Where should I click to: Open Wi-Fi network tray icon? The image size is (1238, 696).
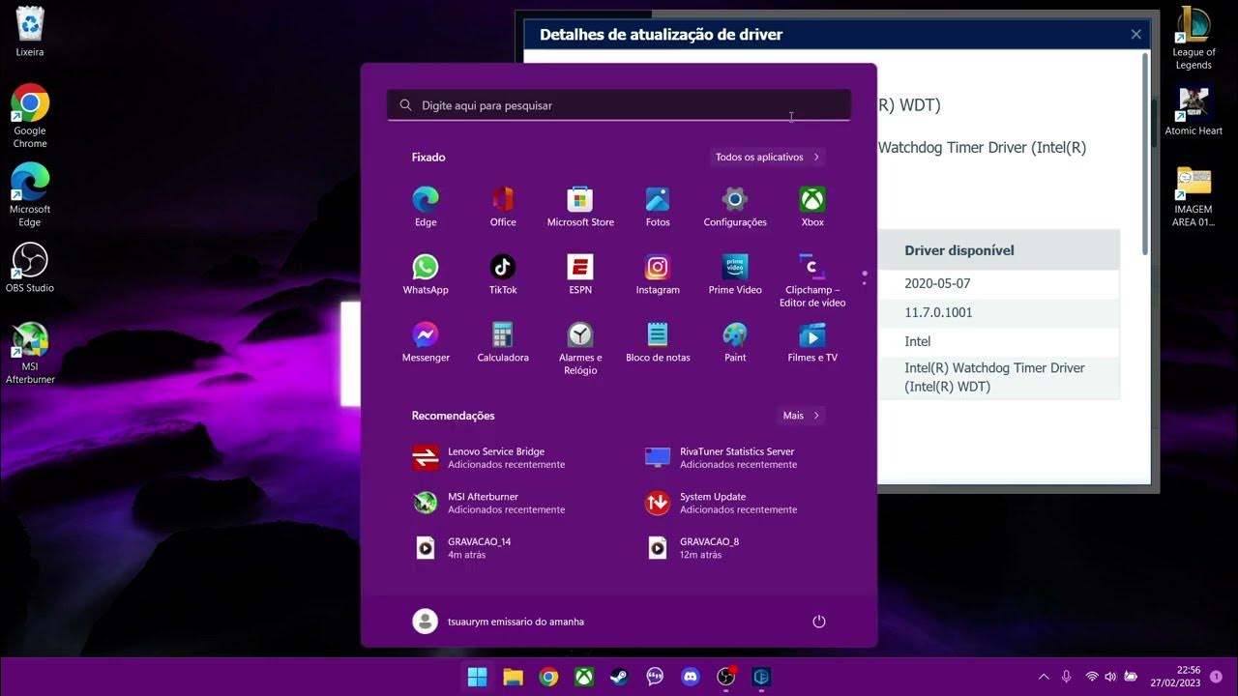tap(1092, 677)
